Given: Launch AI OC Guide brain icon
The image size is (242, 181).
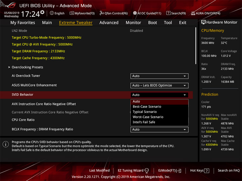Looking at the screenshot, I should point(135,13).
